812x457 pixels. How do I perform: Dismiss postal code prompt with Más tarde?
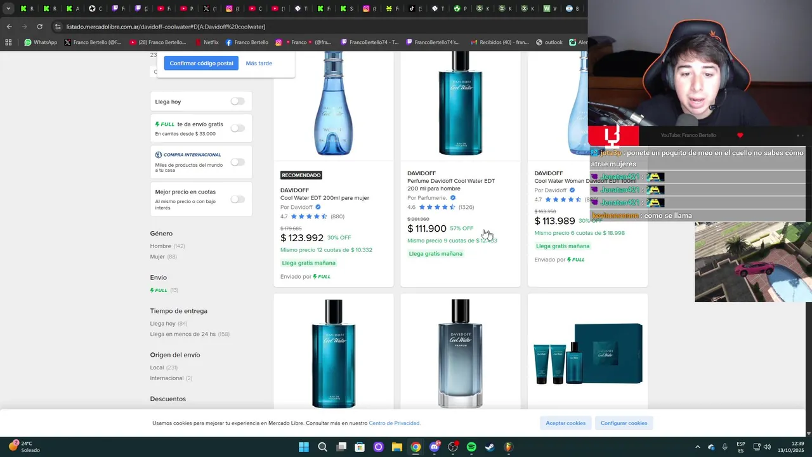259,63
